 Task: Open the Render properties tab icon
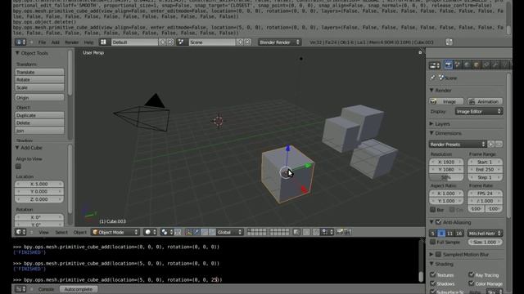448,65
